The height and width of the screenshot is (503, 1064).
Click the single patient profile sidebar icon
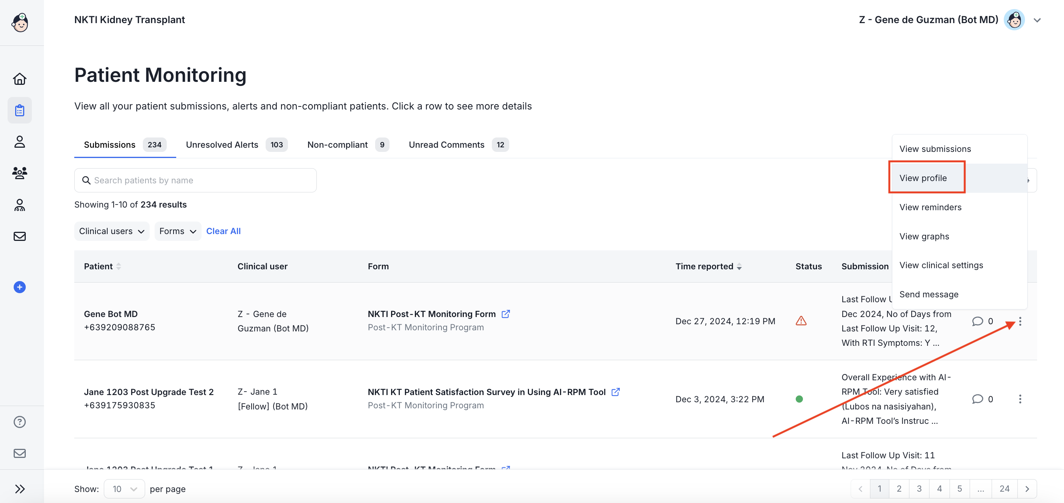[x=19, y=142]
